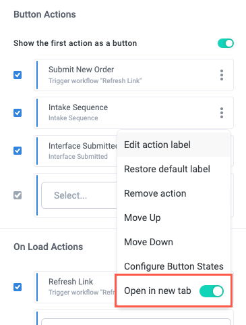The height and width of the screenshot is (325, 246).
Task: Uncheck the Intake Sequence checkbox
Action: [x=18, y=113]
